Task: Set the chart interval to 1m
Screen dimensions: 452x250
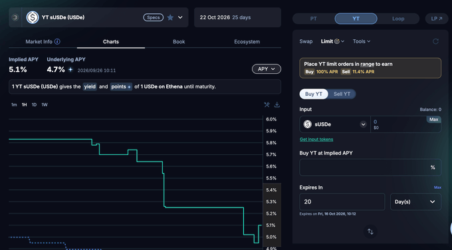Action: click(x=14, y=104)
